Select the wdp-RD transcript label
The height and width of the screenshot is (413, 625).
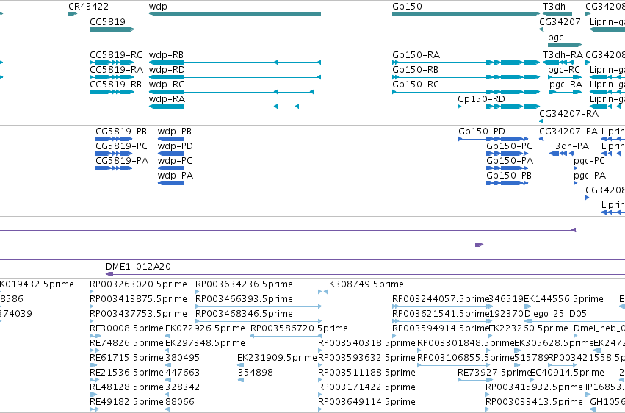(167, 69)
